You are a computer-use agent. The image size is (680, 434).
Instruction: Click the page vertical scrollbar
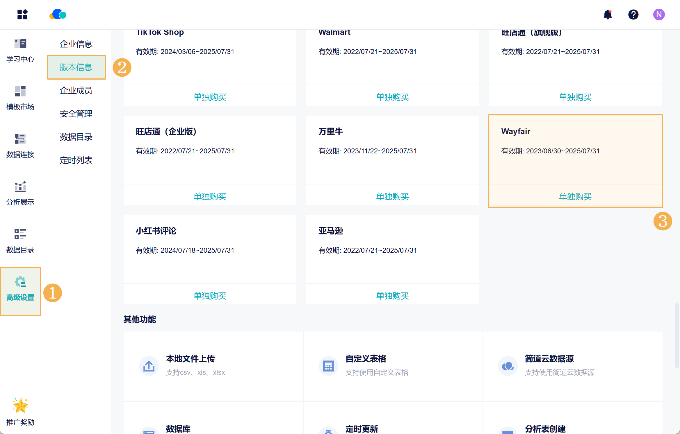tap(677, 336)
